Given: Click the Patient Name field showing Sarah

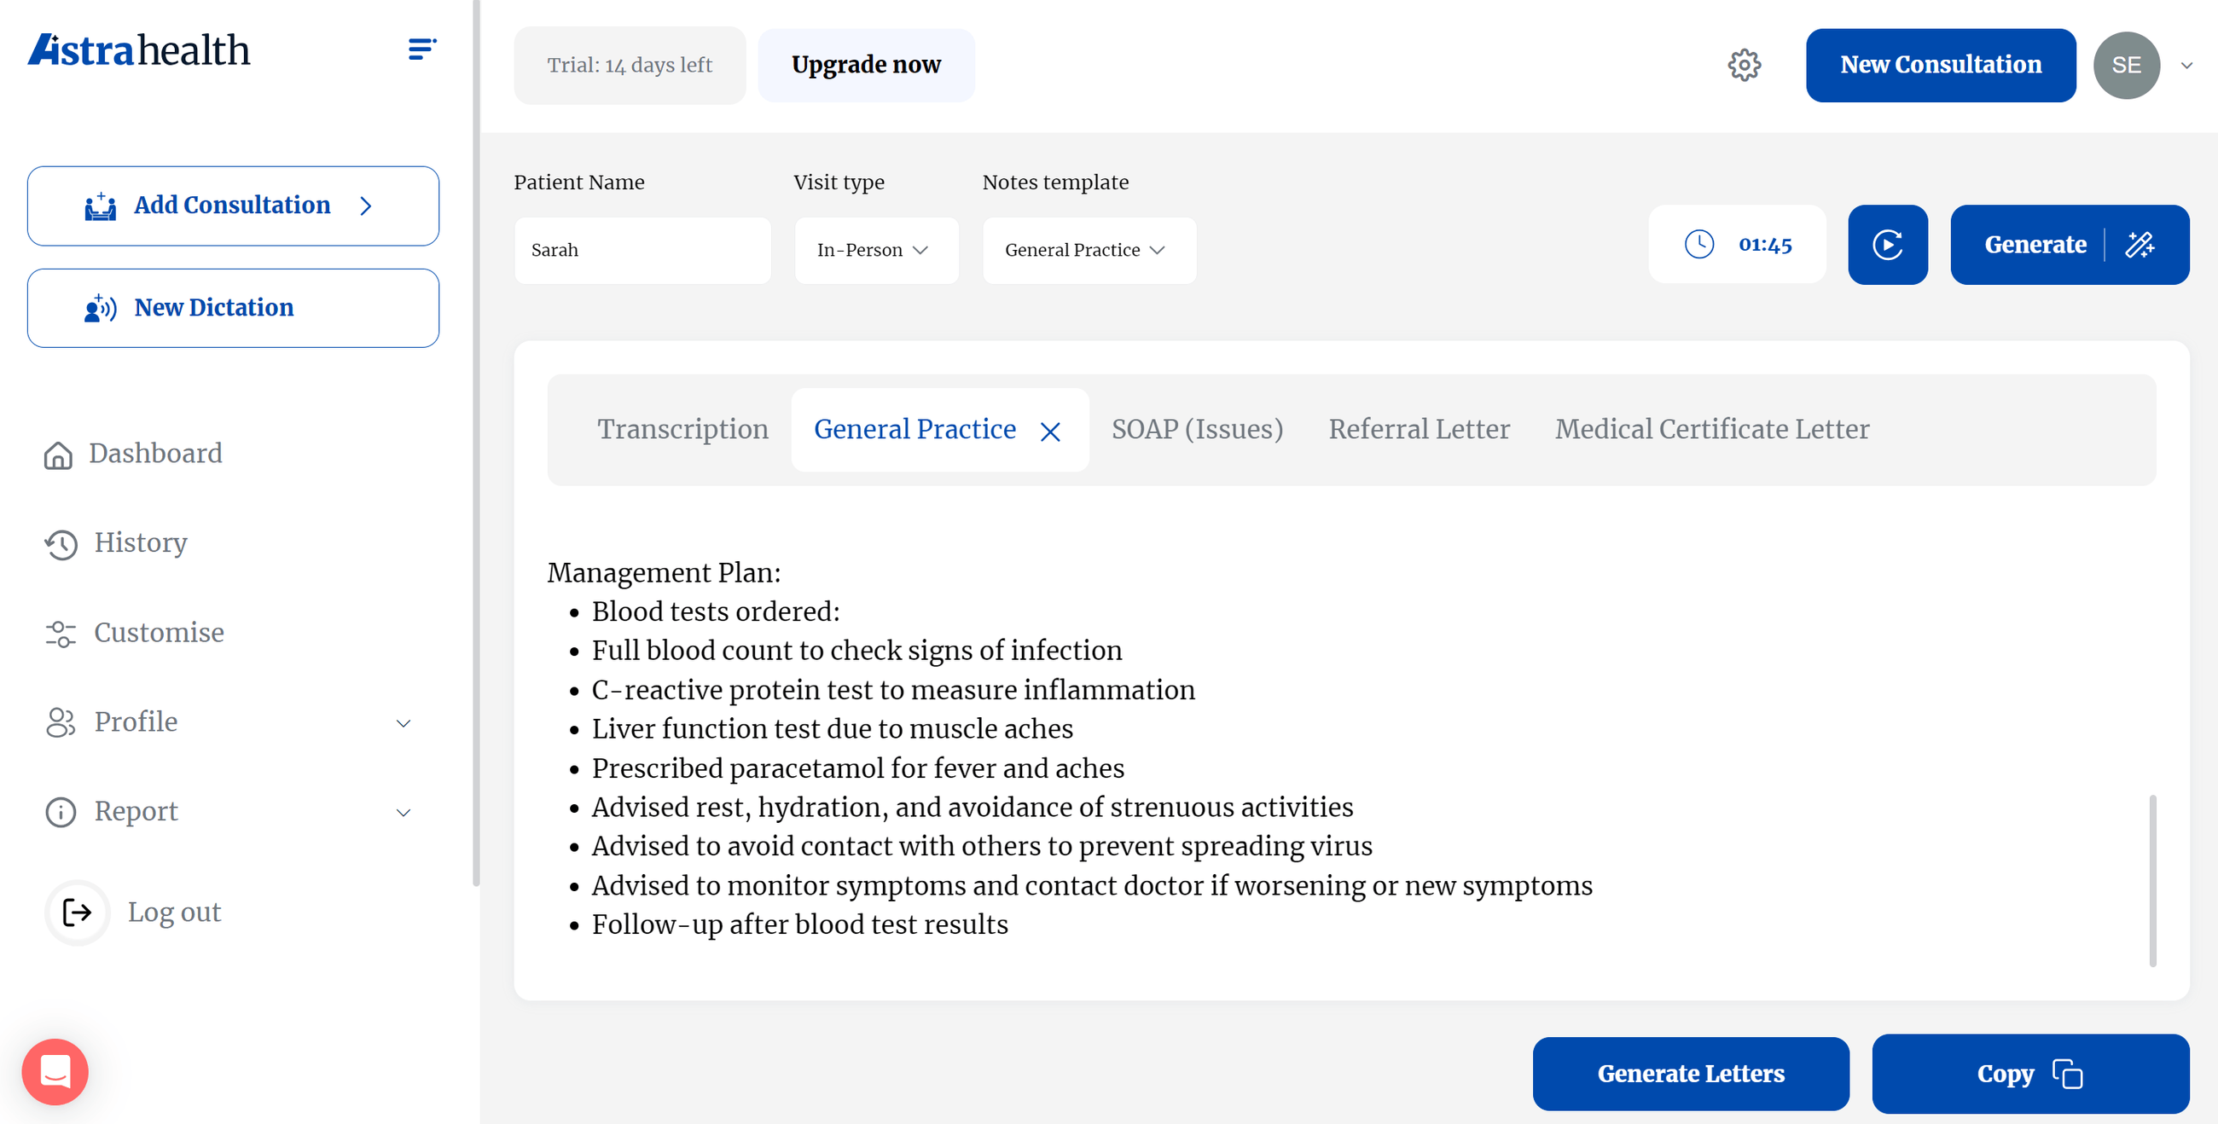Looking at the screenshot, I should pyautogui.click(x=642, y=251).
